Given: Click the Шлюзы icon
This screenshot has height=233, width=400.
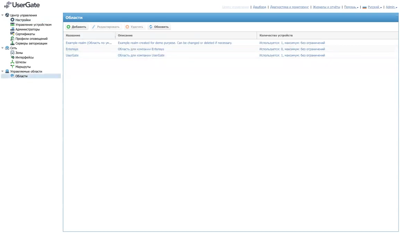Looking at the screenshot, I should coord(12,62).
